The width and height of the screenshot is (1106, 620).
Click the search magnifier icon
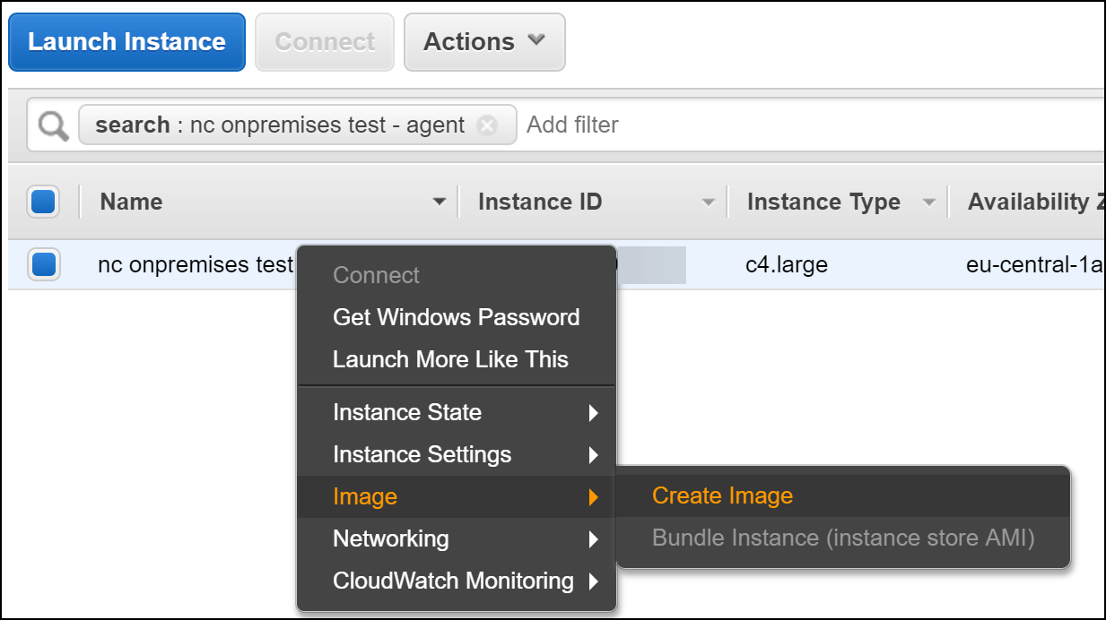[54, 125]
